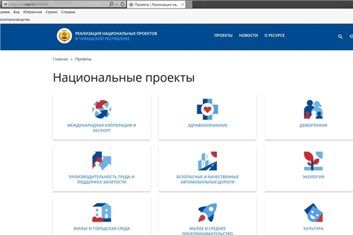Click the Национальные проекты page heading
The width and height of the screenshot is (353, 235).
pyautogui.click(x=124, y=78)
